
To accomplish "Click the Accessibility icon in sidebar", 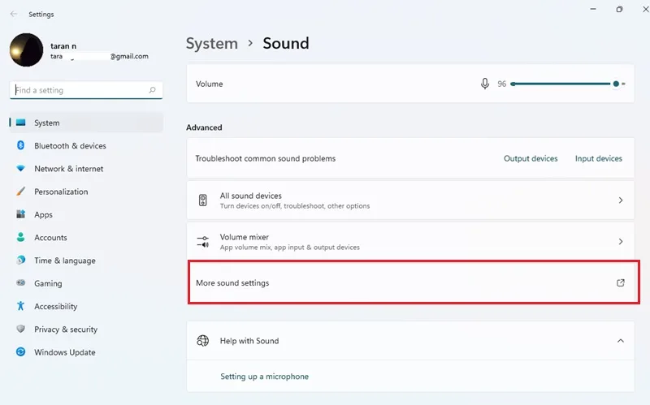I will [x=20, y=306].
